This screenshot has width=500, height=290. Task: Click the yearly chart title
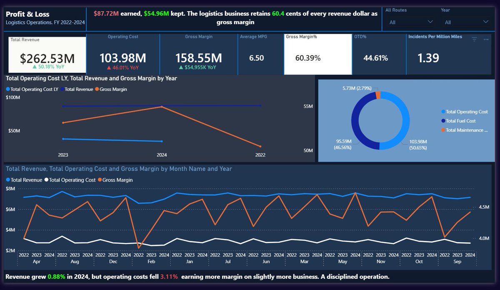click(x=91, y=78)
